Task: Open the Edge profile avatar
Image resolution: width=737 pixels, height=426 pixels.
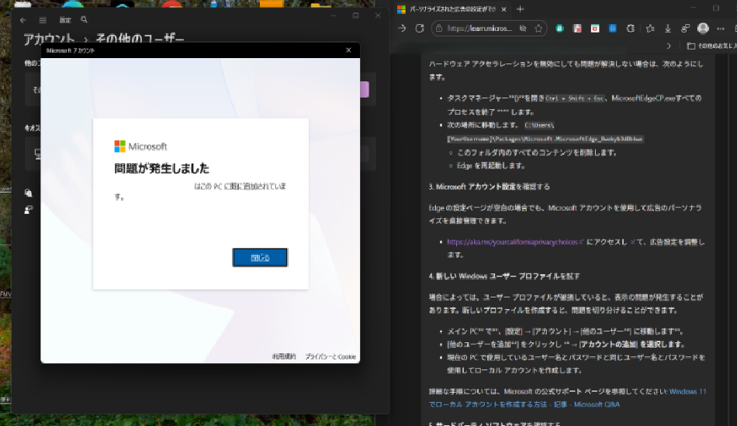Action: (x=703, y=29)
